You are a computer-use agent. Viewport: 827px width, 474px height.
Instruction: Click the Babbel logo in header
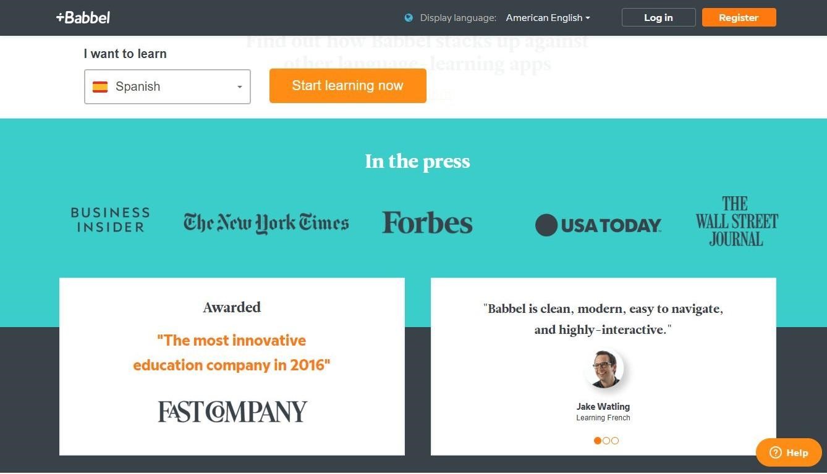tap(83, 17)
